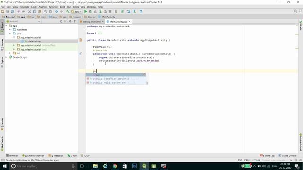Choose the 'public TextView getTv()' suggestion

pyautogui.click(x=116, y=79)
